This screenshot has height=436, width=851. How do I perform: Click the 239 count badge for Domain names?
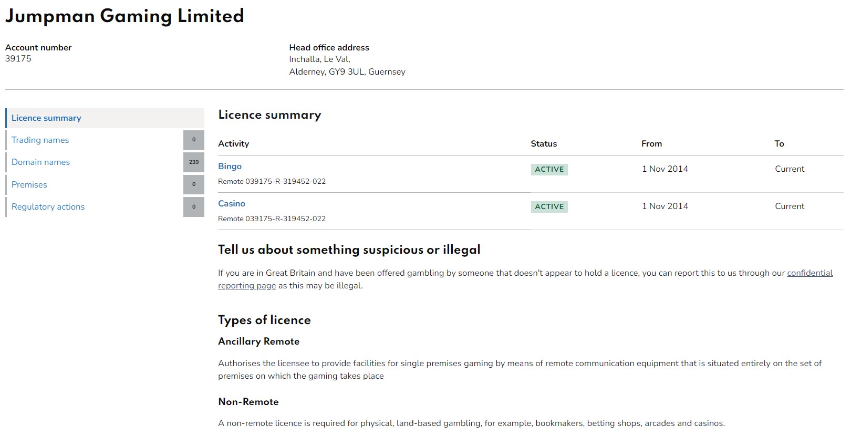(x=194, y=162)
